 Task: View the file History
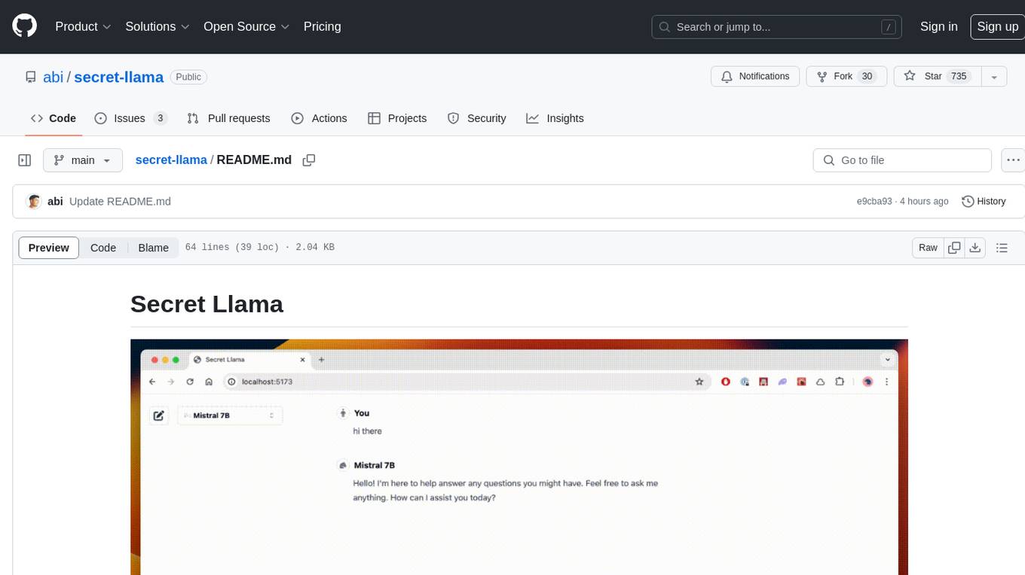(984, 202)
